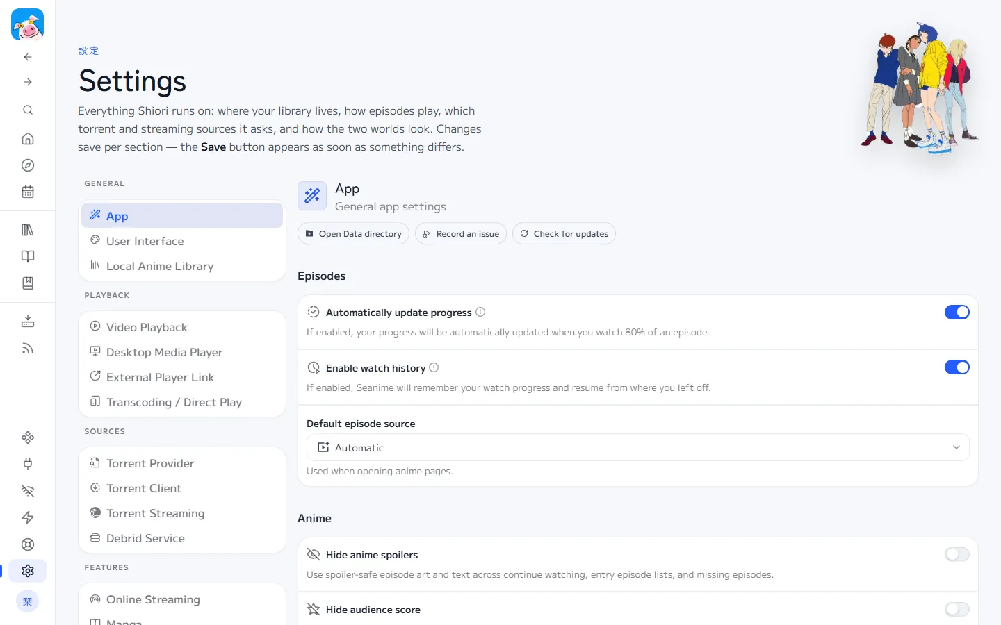Open the download tray icon in sidebar
Screen dimensions: 1001x625
coord(28,321)
